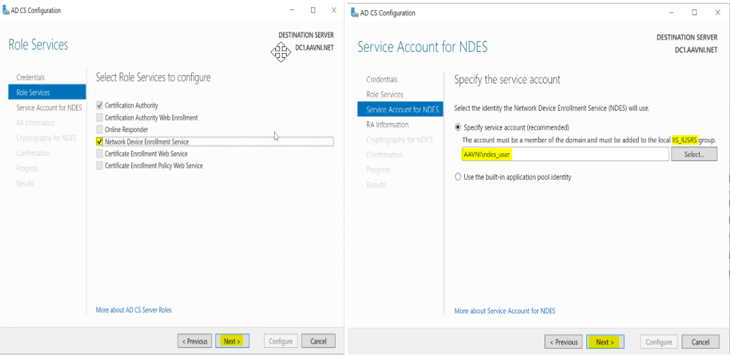Tick Certificate Enrollment Web Service checkbox

click(100, 154)
